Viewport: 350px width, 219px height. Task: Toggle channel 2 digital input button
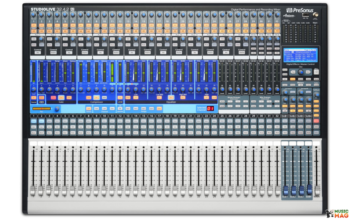(42, 31)
